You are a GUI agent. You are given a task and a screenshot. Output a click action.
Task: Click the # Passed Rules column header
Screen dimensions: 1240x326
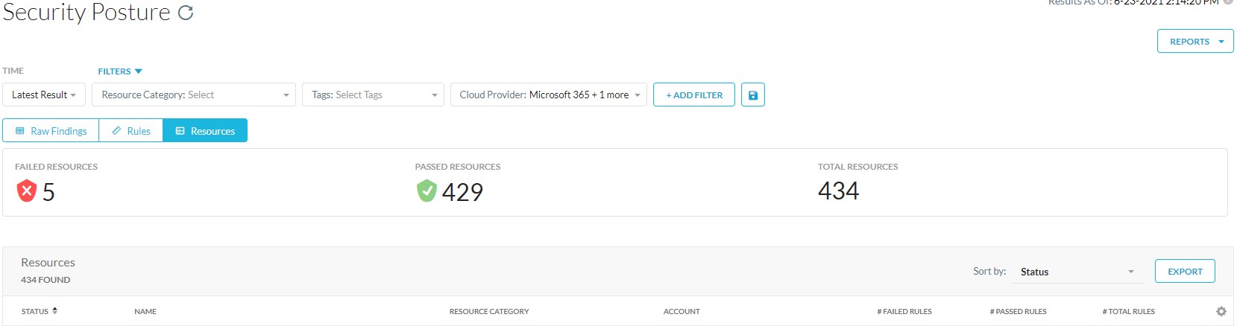point(1018,311)
